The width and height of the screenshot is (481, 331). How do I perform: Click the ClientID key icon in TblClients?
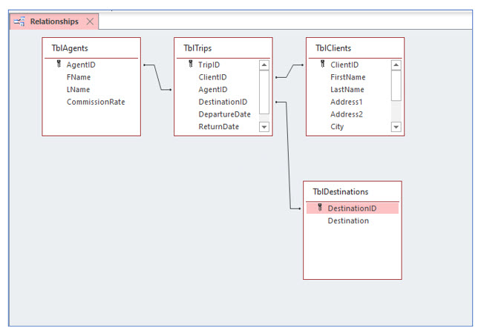click(x=323, y=64)
